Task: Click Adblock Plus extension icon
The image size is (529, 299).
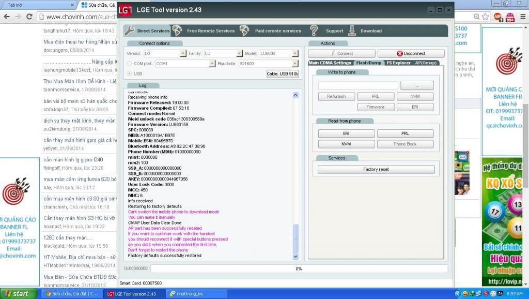Action: pos(498,17)
